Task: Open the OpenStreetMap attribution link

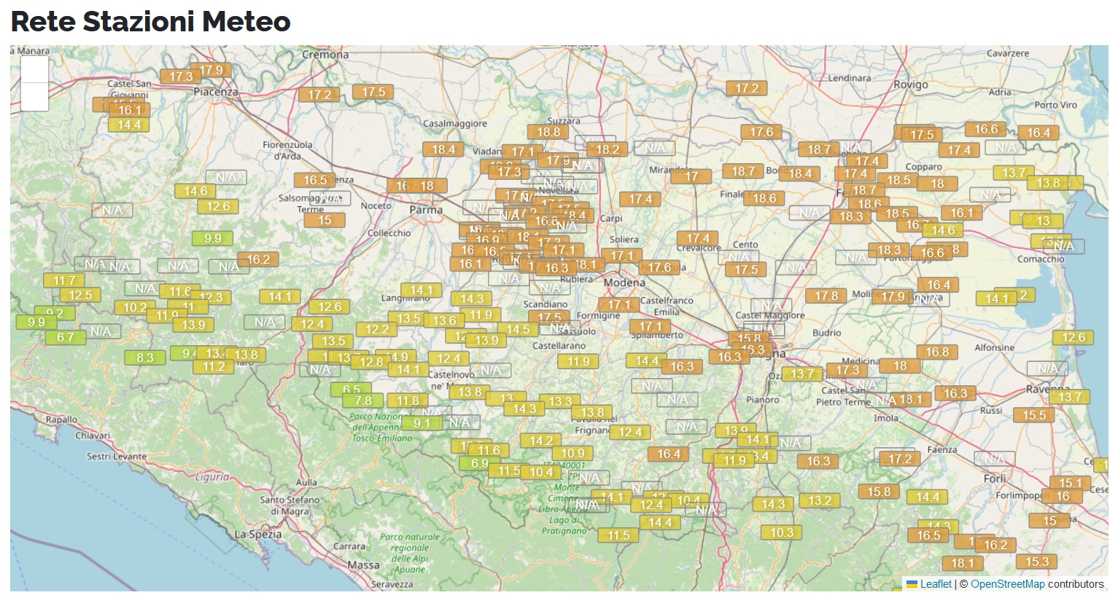Action: (1007, 584)
